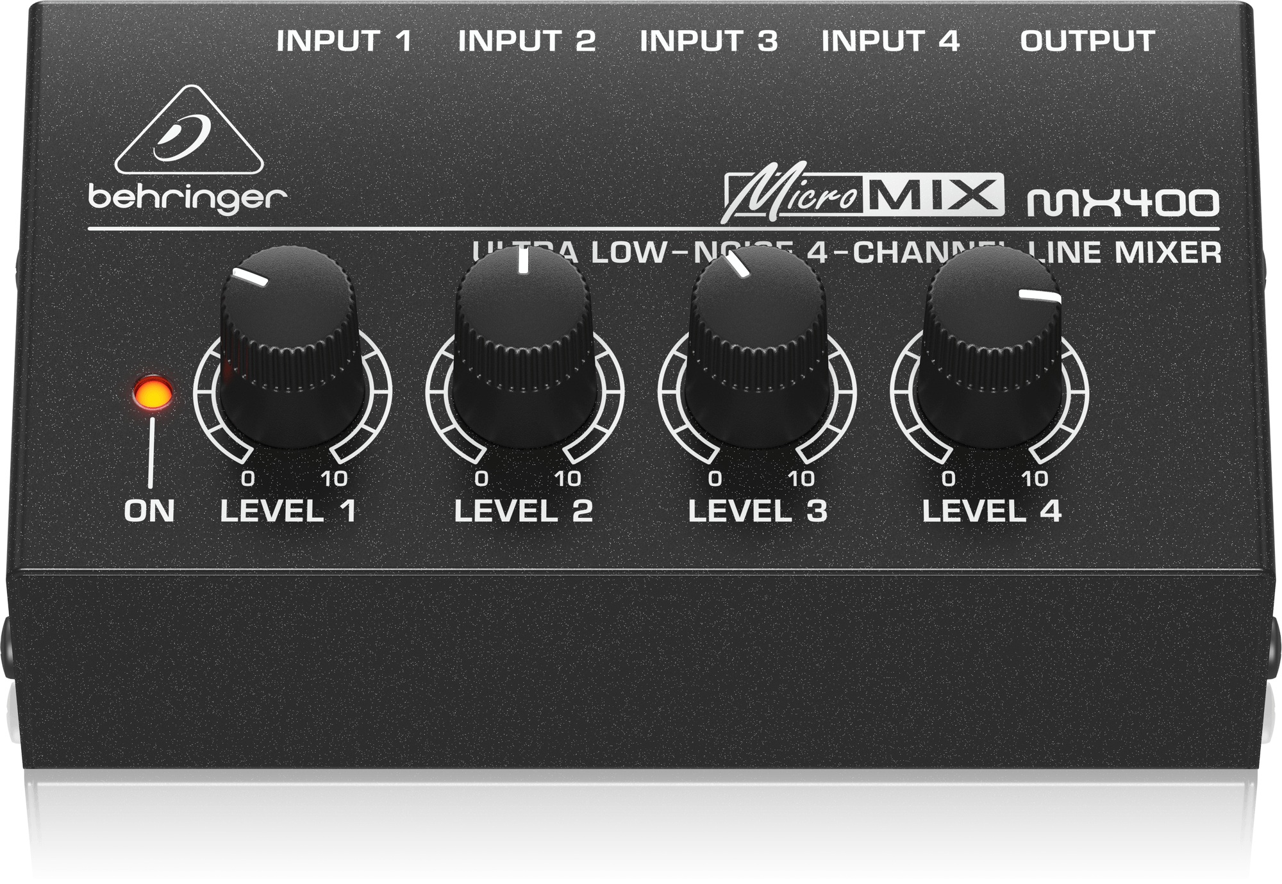
Task: Click the 0 mark under Level 3 knob
Action: (715, 478)
